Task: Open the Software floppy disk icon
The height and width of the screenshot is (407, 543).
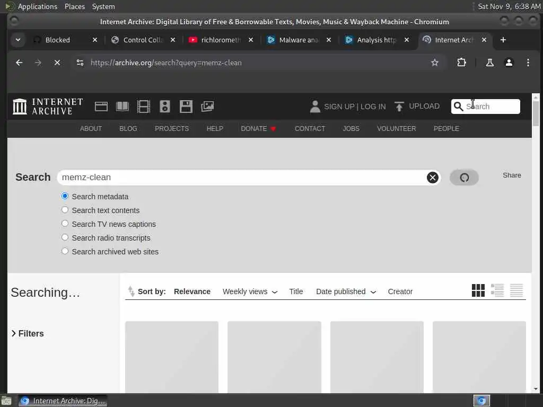Action: pos(186,106)
